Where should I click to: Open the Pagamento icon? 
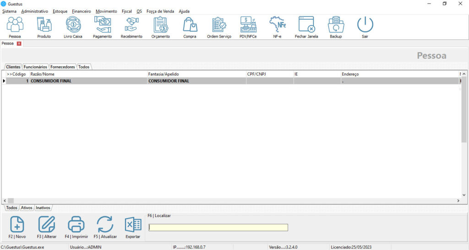[102, 27]
